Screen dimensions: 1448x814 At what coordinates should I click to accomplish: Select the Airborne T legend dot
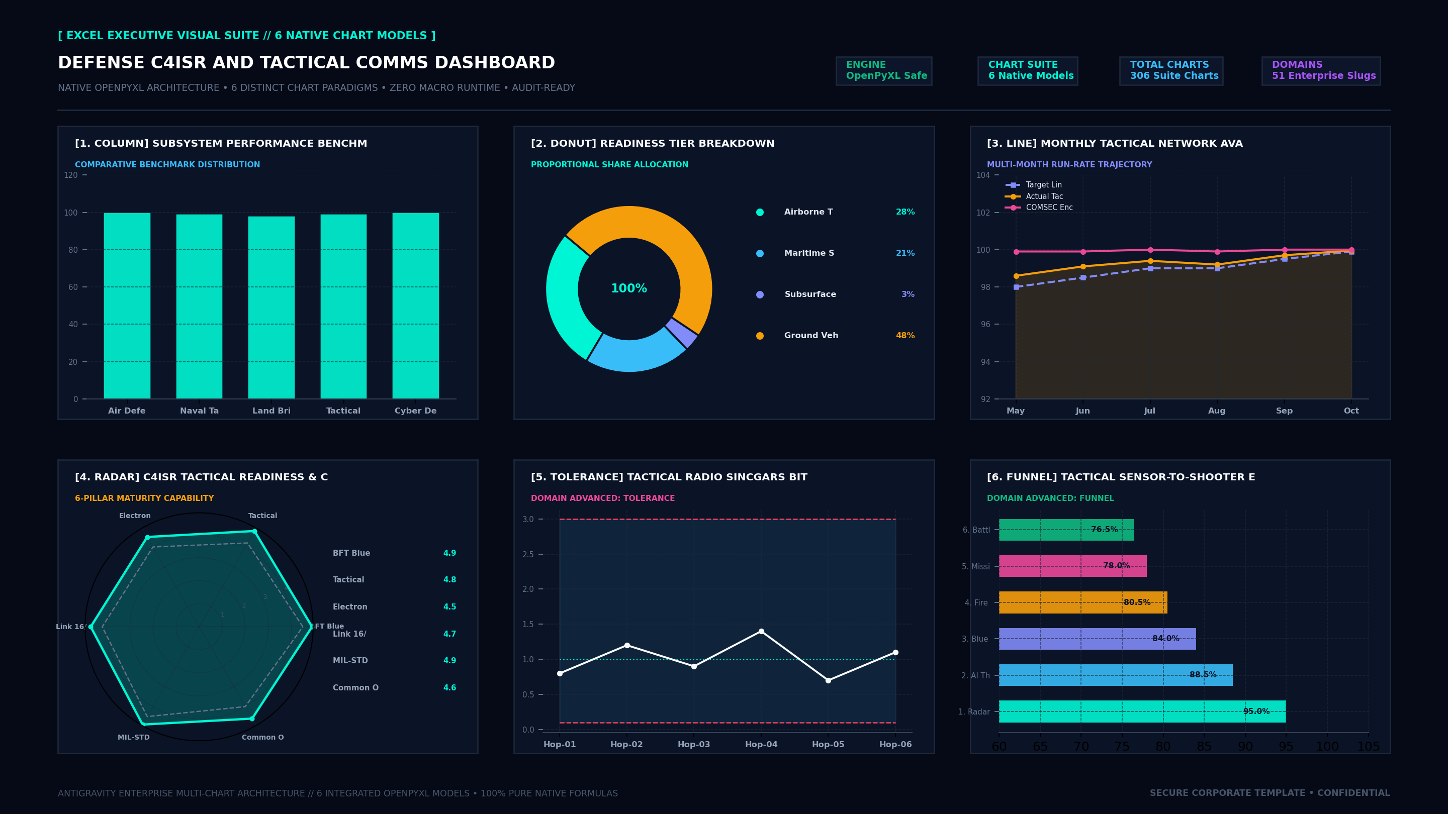click(x=760, y=213)
